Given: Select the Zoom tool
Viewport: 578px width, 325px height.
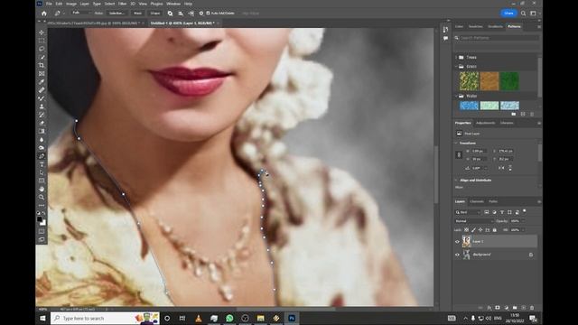Looking at the screenshot, I should pos(42,197).
